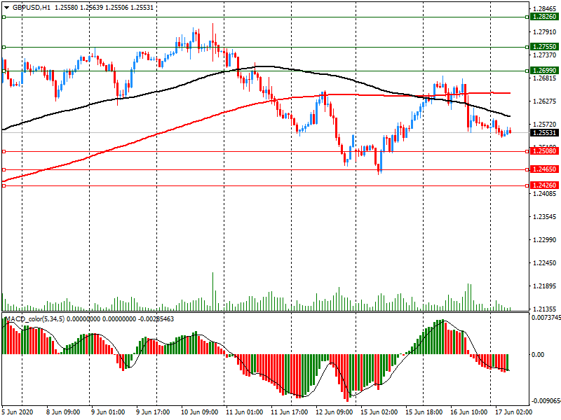The width and height of the screenshot is (561, 420).
Task: Click the green 1.26990 price level tag
Action: (544, 71)
